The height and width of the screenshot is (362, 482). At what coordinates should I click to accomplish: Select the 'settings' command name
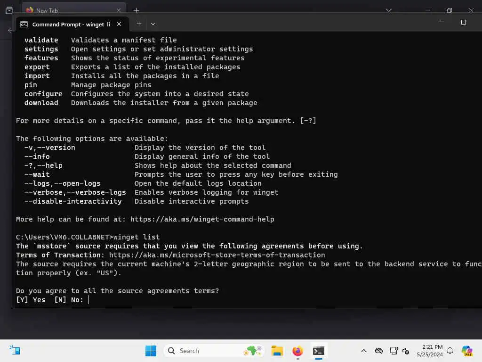tap(41, 49)
